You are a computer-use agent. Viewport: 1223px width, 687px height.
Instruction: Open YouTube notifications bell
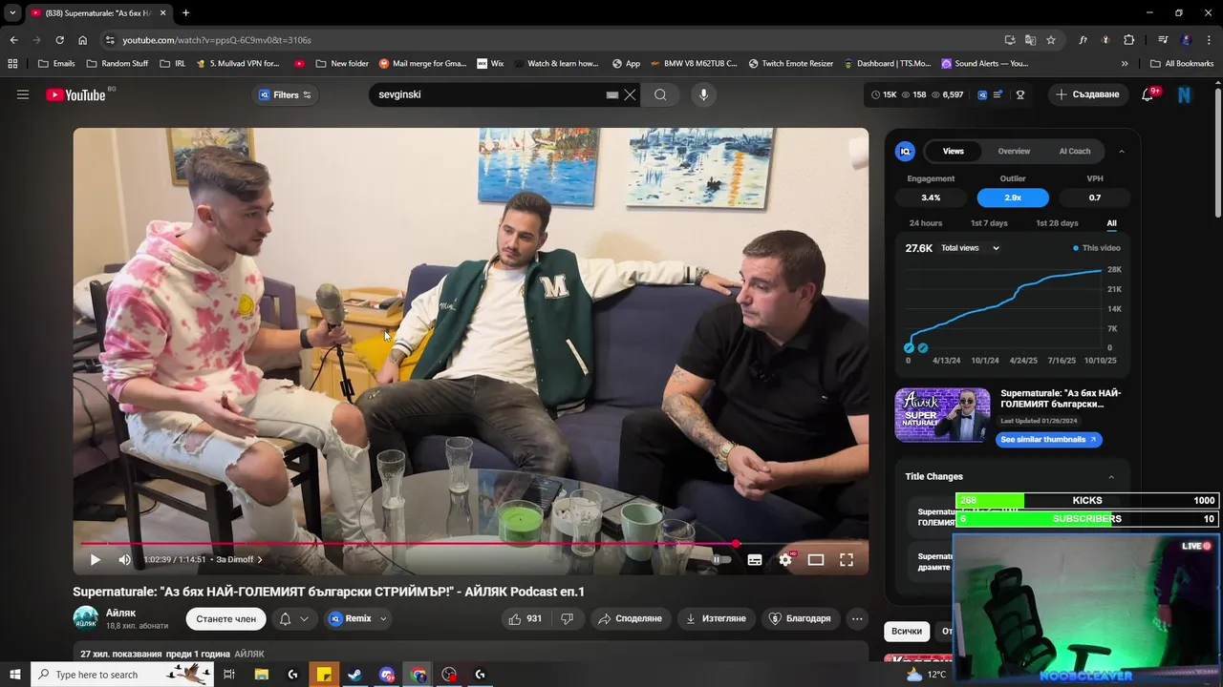coord(1148,94)
